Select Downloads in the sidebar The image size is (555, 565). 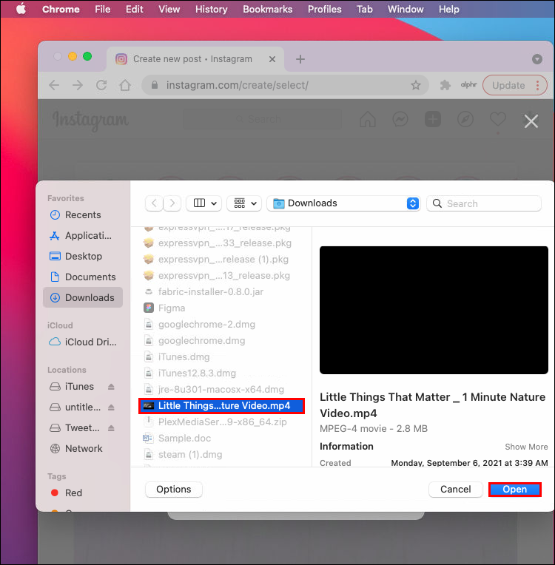pos(83,297)
